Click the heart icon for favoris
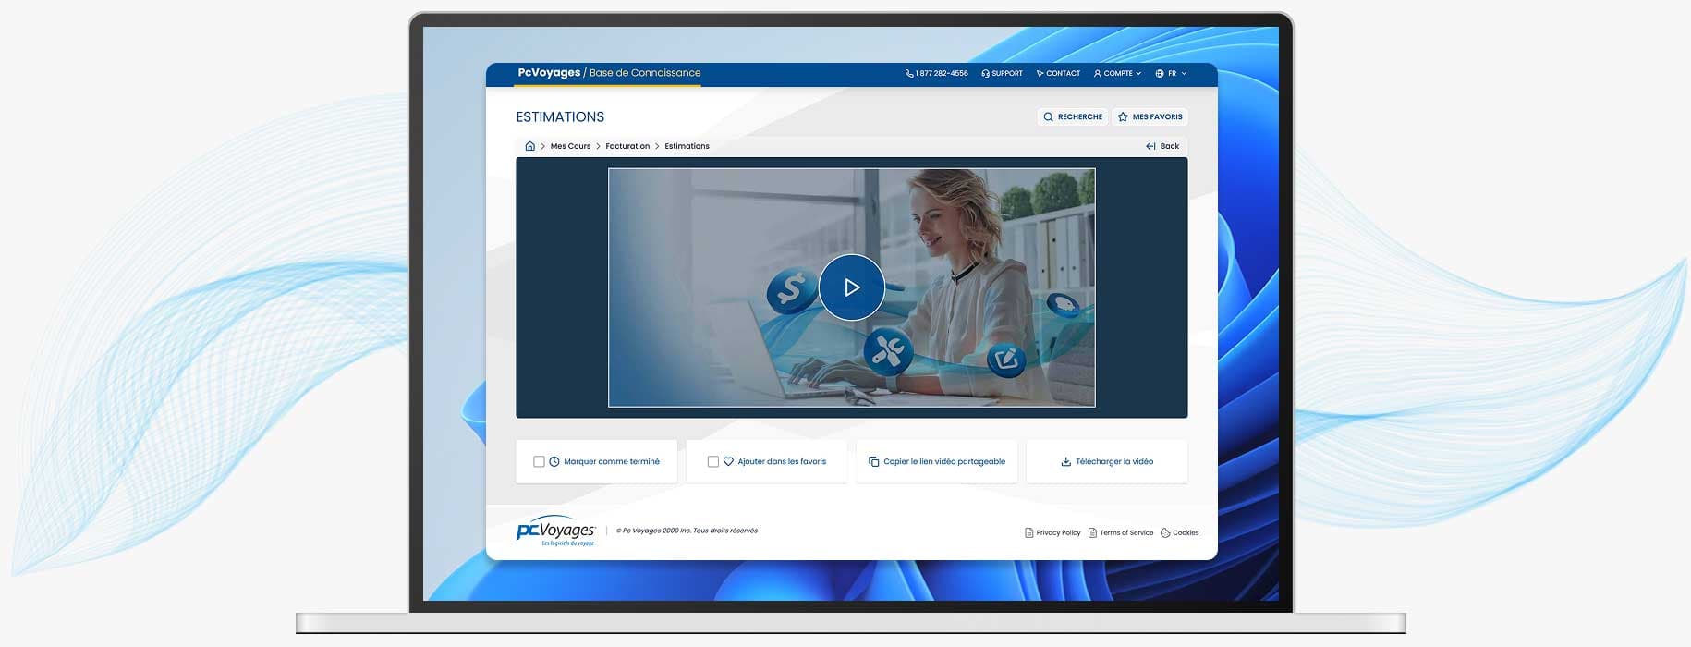 728,461
